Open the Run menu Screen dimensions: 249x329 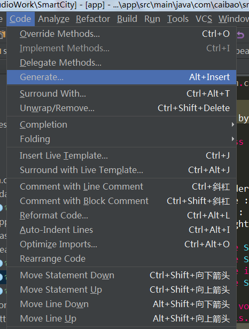[152, 19]
